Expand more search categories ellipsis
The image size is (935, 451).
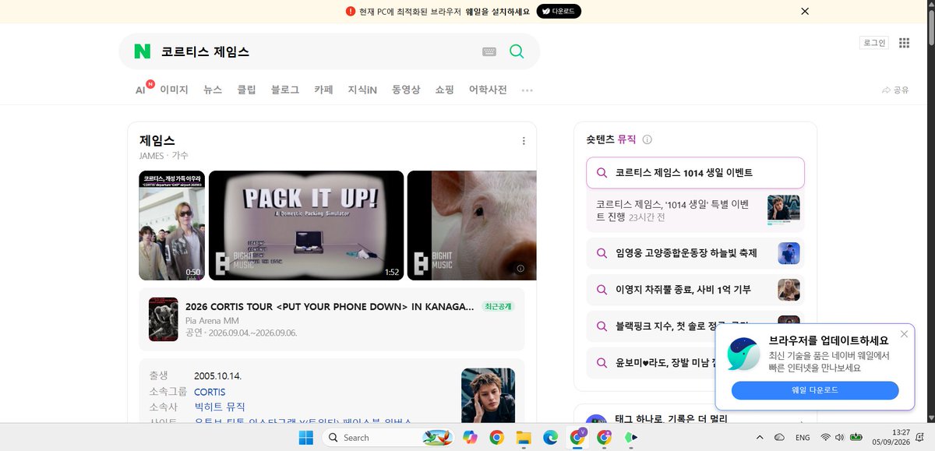coord(527,90)
